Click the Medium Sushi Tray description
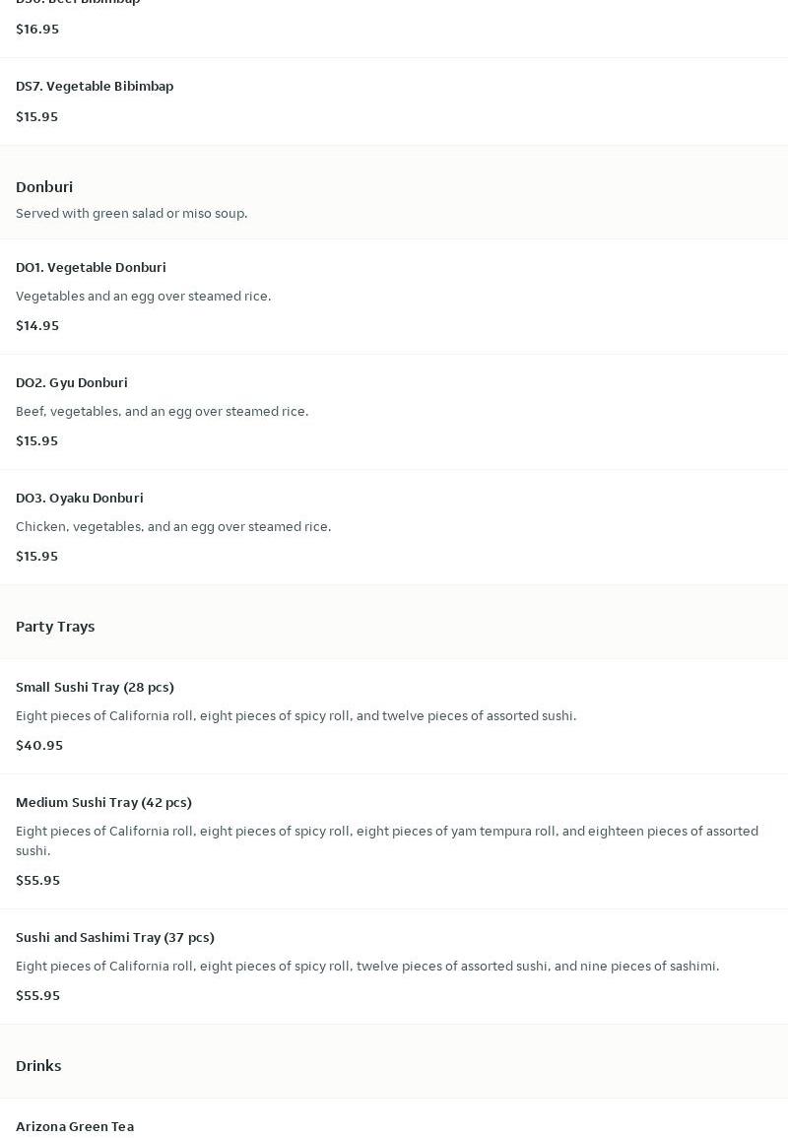Image resolution: width=788 pixels, height=1138 pixels. coord(386,840)
